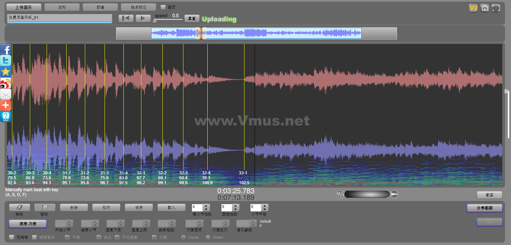Select the Worm radio button

(208, 237)
